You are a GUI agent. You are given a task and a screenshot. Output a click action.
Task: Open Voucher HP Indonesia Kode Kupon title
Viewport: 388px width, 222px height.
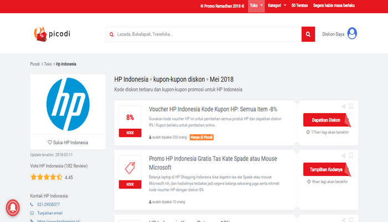(213, 109)
